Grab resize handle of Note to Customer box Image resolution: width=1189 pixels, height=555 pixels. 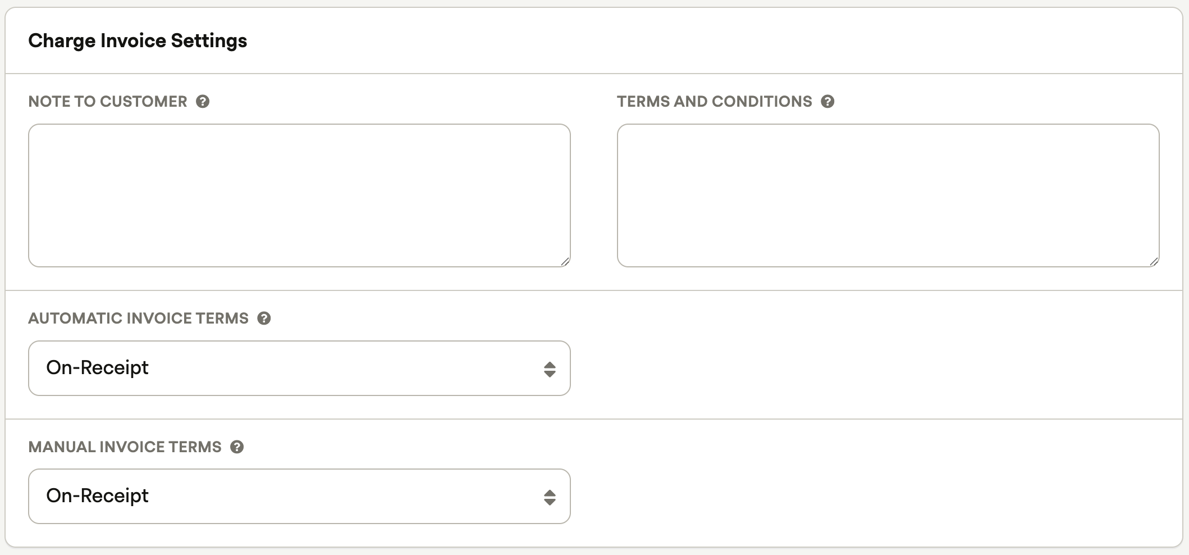pos(565,261)
